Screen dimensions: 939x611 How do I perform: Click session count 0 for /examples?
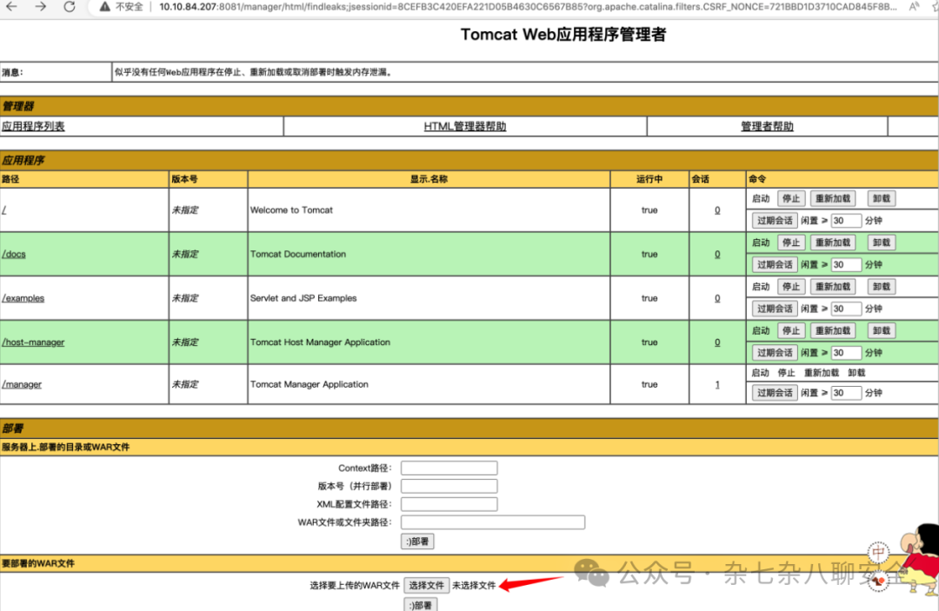point(716,298)
